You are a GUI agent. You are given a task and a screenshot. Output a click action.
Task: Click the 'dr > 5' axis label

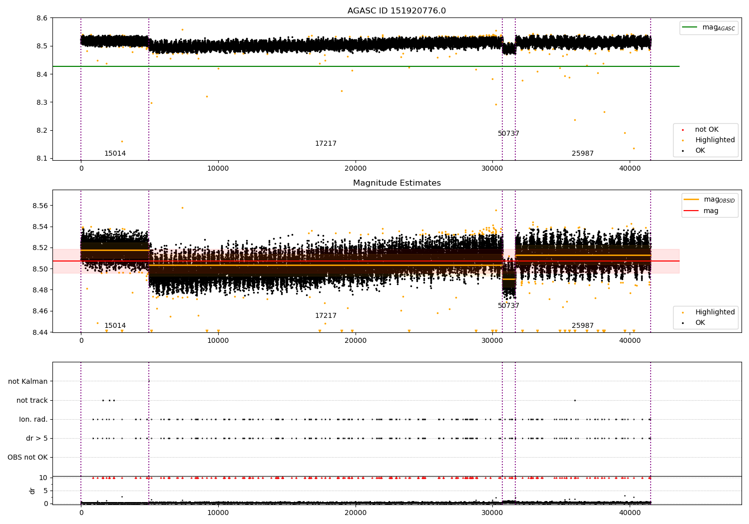37,439
